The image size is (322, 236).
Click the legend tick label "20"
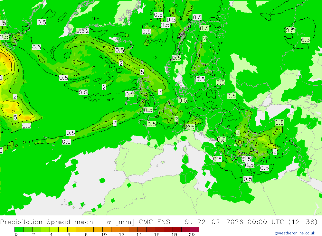coord(192,234)
